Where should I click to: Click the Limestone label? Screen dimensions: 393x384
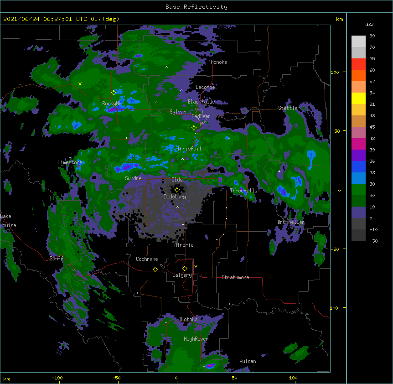70,162
